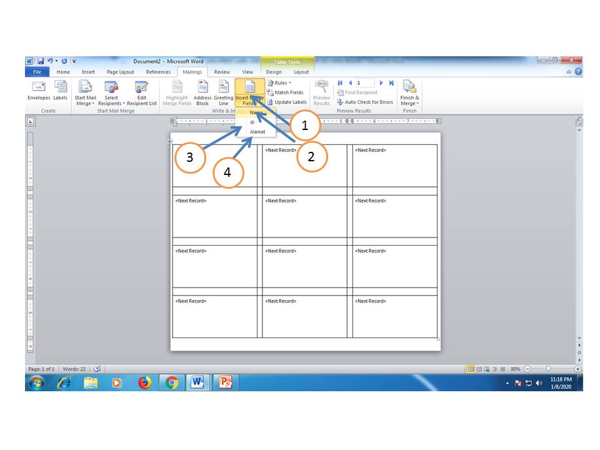Screen dimensions: 600x450
Task: Open Start Mail Merge menu
Action: point(85,93)
